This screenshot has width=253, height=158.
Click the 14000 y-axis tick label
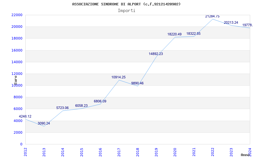[x=17, y=62]
